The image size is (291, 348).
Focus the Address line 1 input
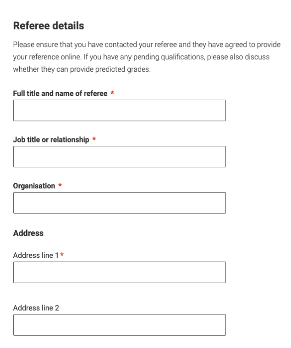tap(120, 272)
